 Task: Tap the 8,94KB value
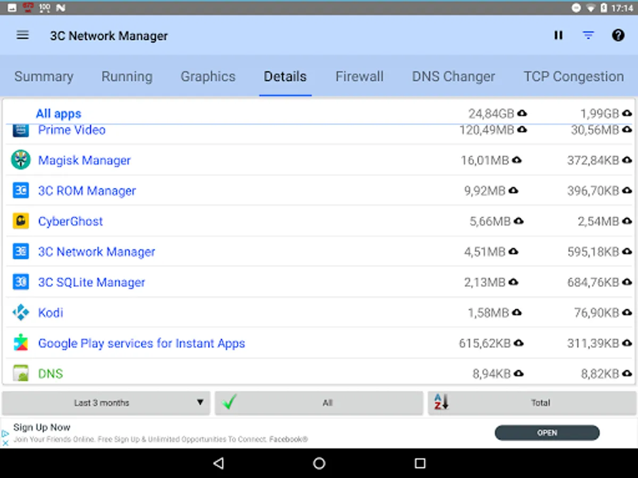(x=492, y=374)
